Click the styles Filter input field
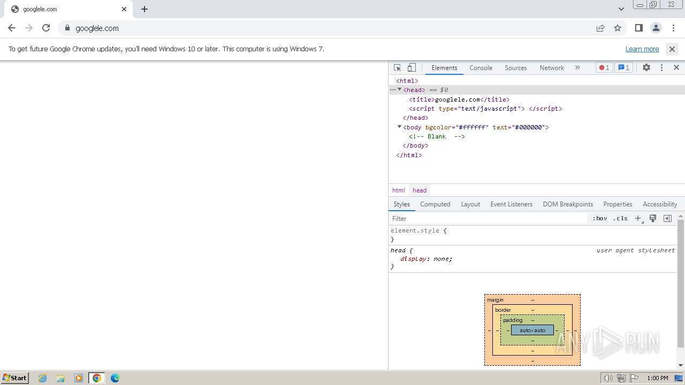This screenshot has height=385, width=685. [x=488, y=218]
